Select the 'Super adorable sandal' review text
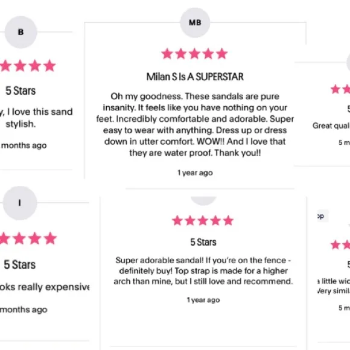This screenshot has width=350, height=350. coord(203,271)
